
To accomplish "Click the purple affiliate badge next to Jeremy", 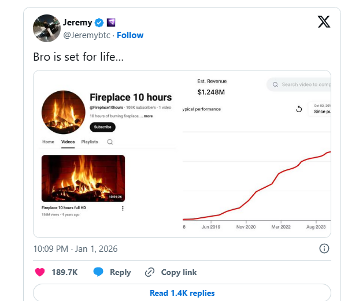I will pos(110,23).
